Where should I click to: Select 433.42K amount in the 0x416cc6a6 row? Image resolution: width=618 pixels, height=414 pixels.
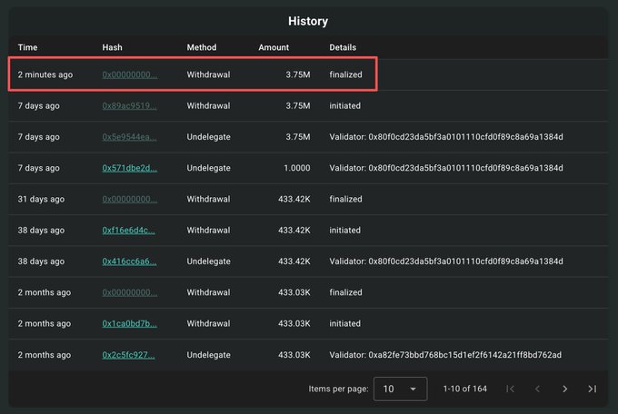pos(294,261)
